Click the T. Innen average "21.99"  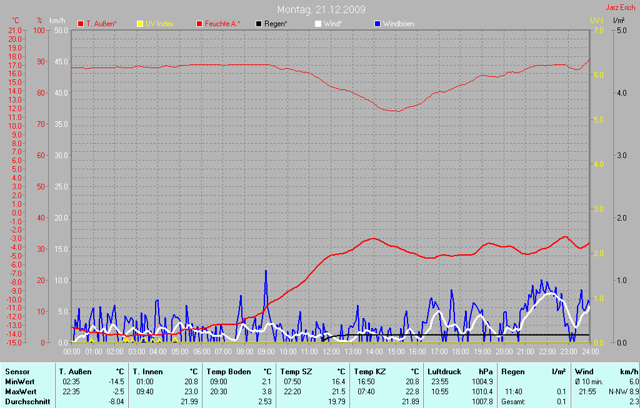click(x=189, y=402)
